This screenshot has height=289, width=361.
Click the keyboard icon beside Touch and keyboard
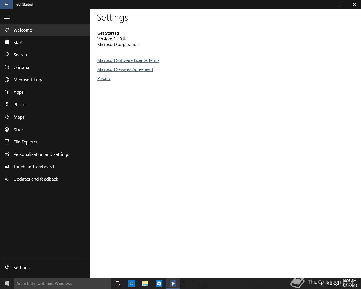pos(7,167)
